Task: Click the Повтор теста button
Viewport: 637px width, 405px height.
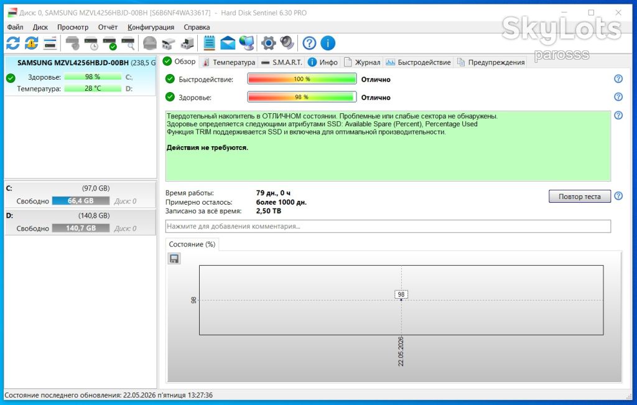Action: tap(580, 196)
